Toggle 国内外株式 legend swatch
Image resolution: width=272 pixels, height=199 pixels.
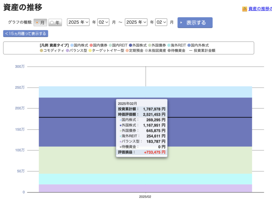[x=189, y=46]
